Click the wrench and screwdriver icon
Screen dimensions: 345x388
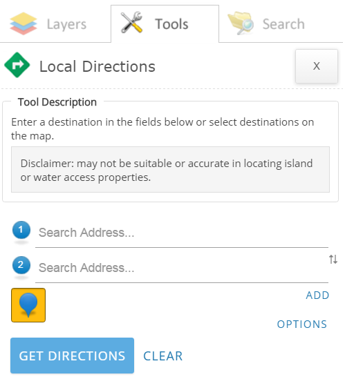pyautogui.click(x=131, y=23)
